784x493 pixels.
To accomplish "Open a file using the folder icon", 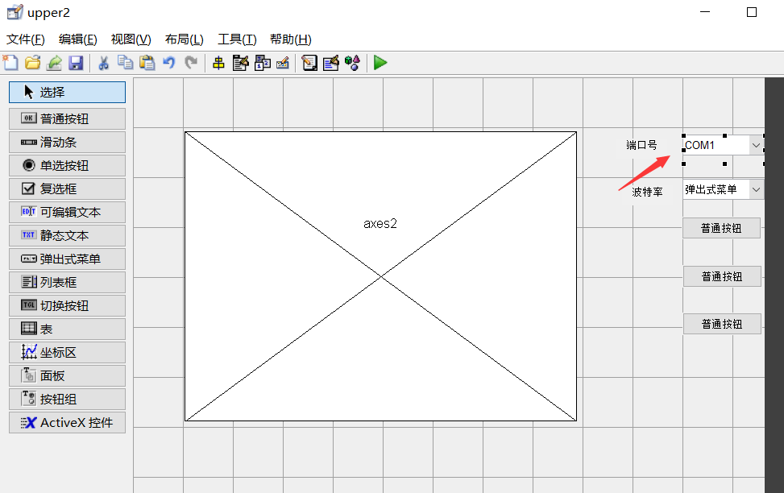I will click(32, 63).
